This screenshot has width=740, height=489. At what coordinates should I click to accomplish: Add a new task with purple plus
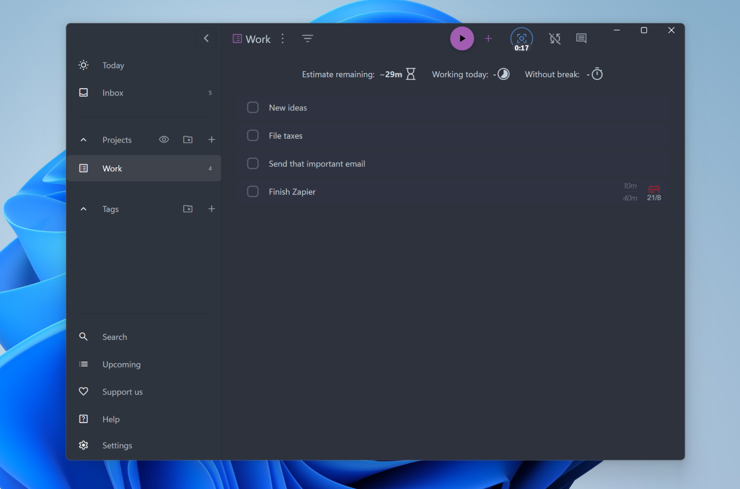coord(488,38)
